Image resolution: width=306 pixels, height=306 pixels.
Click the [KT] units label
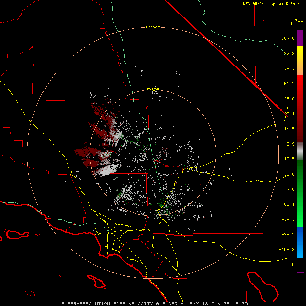290,23
